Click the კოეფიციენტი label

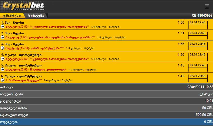coord(11,101)
